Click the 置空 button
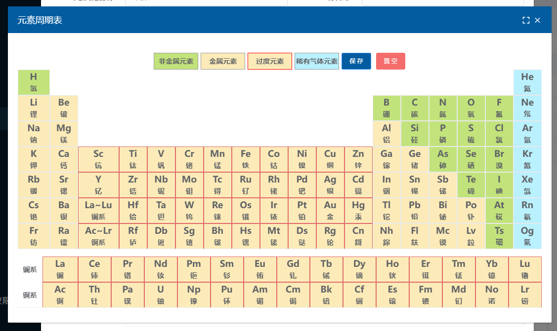The width and height of the screenshot is (557, 331). click(390, 61)
